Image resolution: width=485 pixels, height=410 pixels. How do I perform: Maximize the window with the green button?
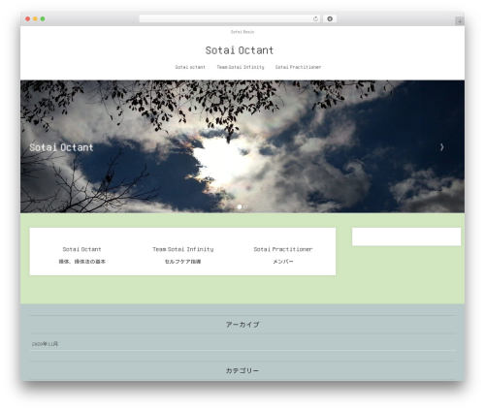point(43,19)
